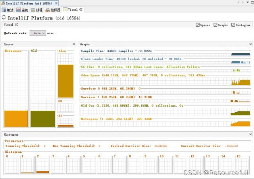Close the Spaces panel
This screenshot has height=179, width=254.
(x=74, y=44)
